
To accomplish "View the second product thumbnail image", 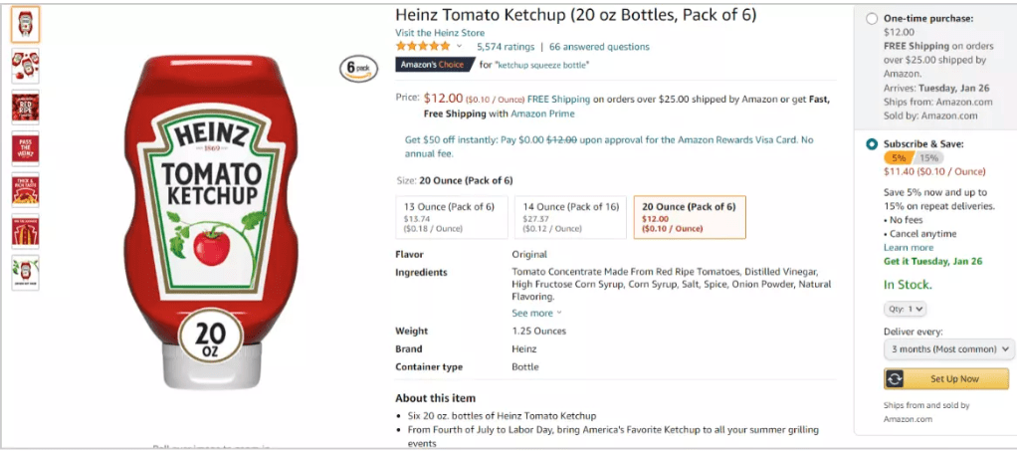I will [25, 66].
